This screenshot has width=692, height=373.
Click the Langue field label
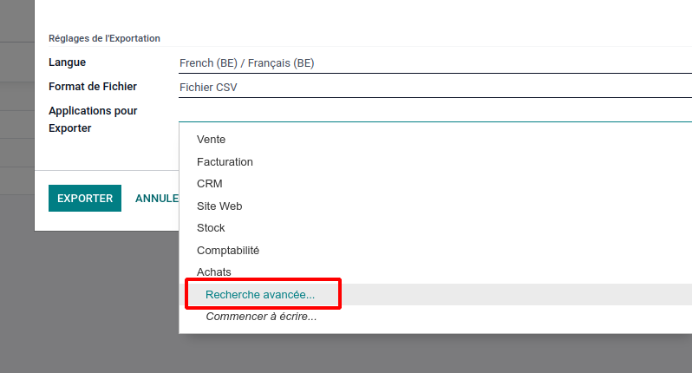(67, 62)
